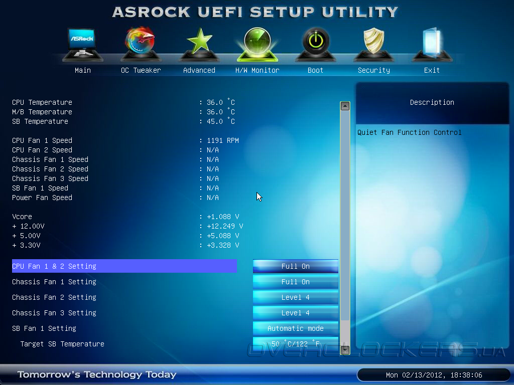
Task: Click the vertical scrollbar track
Action: [x=345, y=228]
